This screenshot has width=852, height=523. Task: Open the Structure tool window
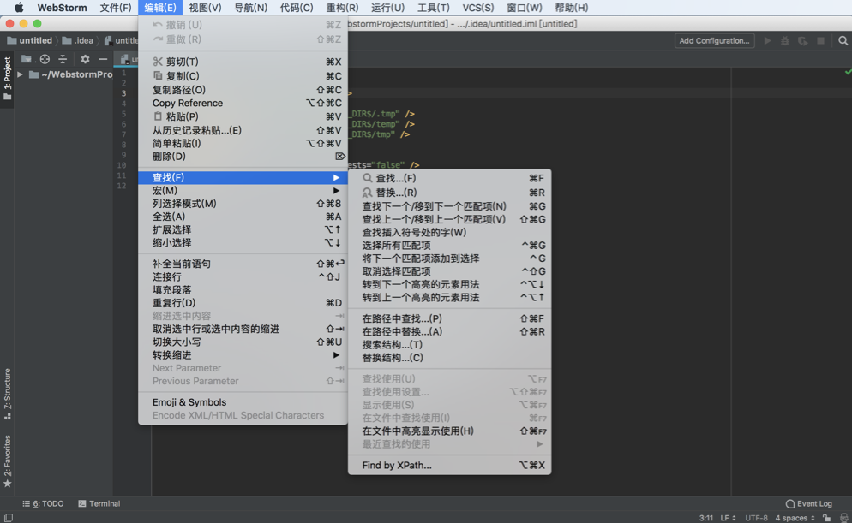click(7, 395)
